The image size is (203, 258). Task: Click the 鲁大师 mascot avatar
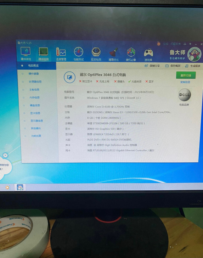(x=194, y=55)
